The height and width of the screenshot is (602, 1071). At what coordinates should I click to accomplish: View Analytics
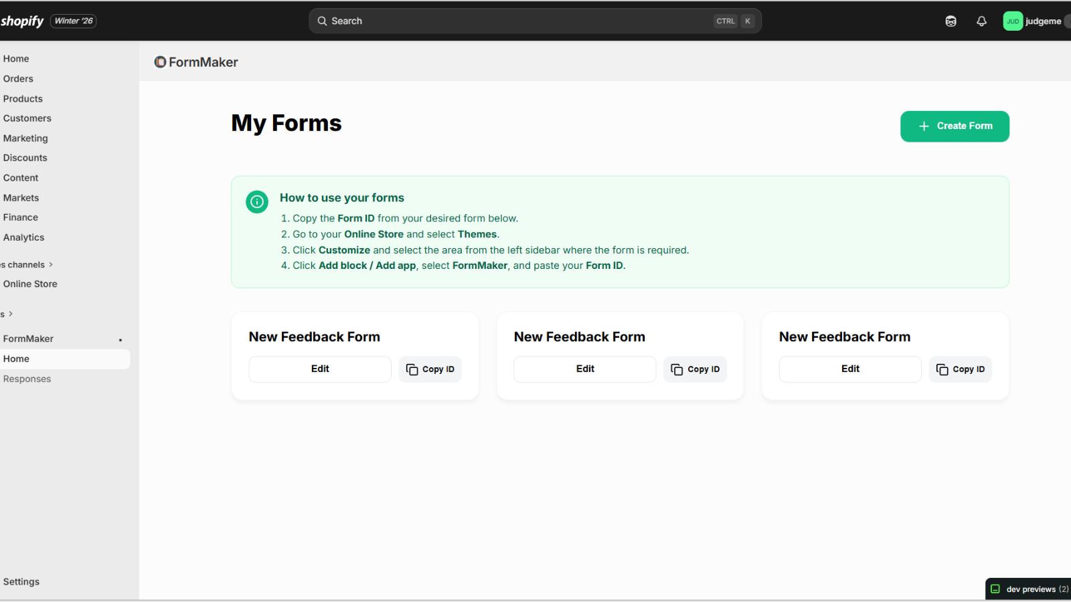click(24, 237)
